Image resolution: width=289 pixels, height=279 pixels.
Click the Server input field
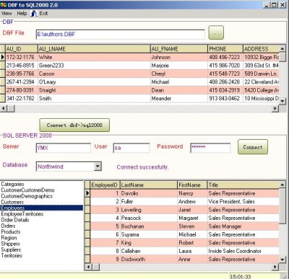tap(64, 148)
